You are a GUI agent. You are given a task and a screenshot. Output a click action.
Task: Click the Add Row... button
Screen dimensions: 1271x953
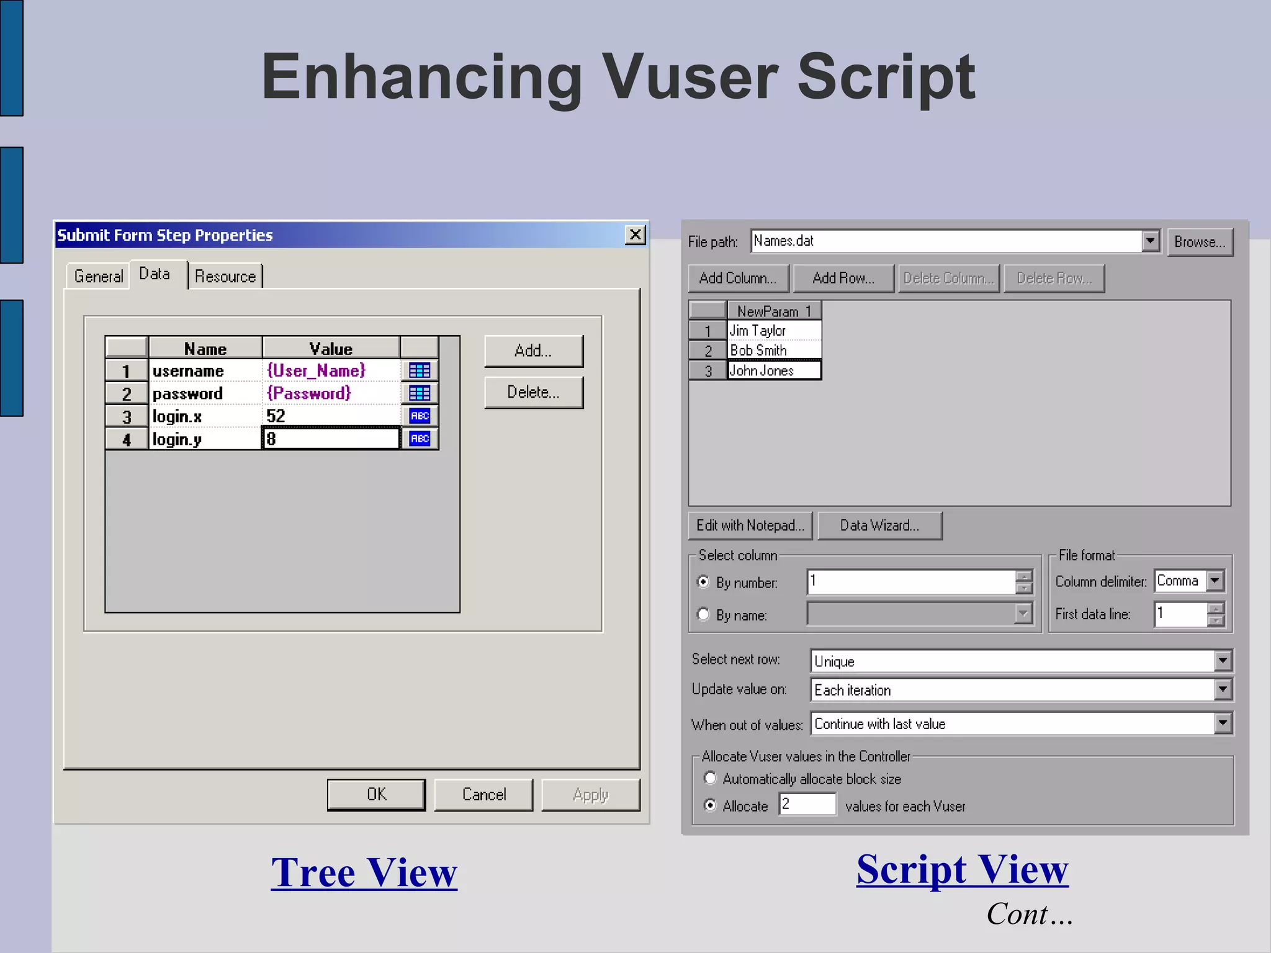[x=843, y=279]
